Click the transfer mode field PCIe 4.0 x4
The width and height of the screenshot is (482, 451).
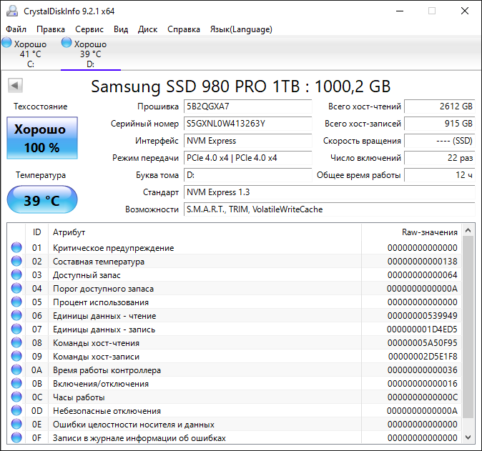247,158
